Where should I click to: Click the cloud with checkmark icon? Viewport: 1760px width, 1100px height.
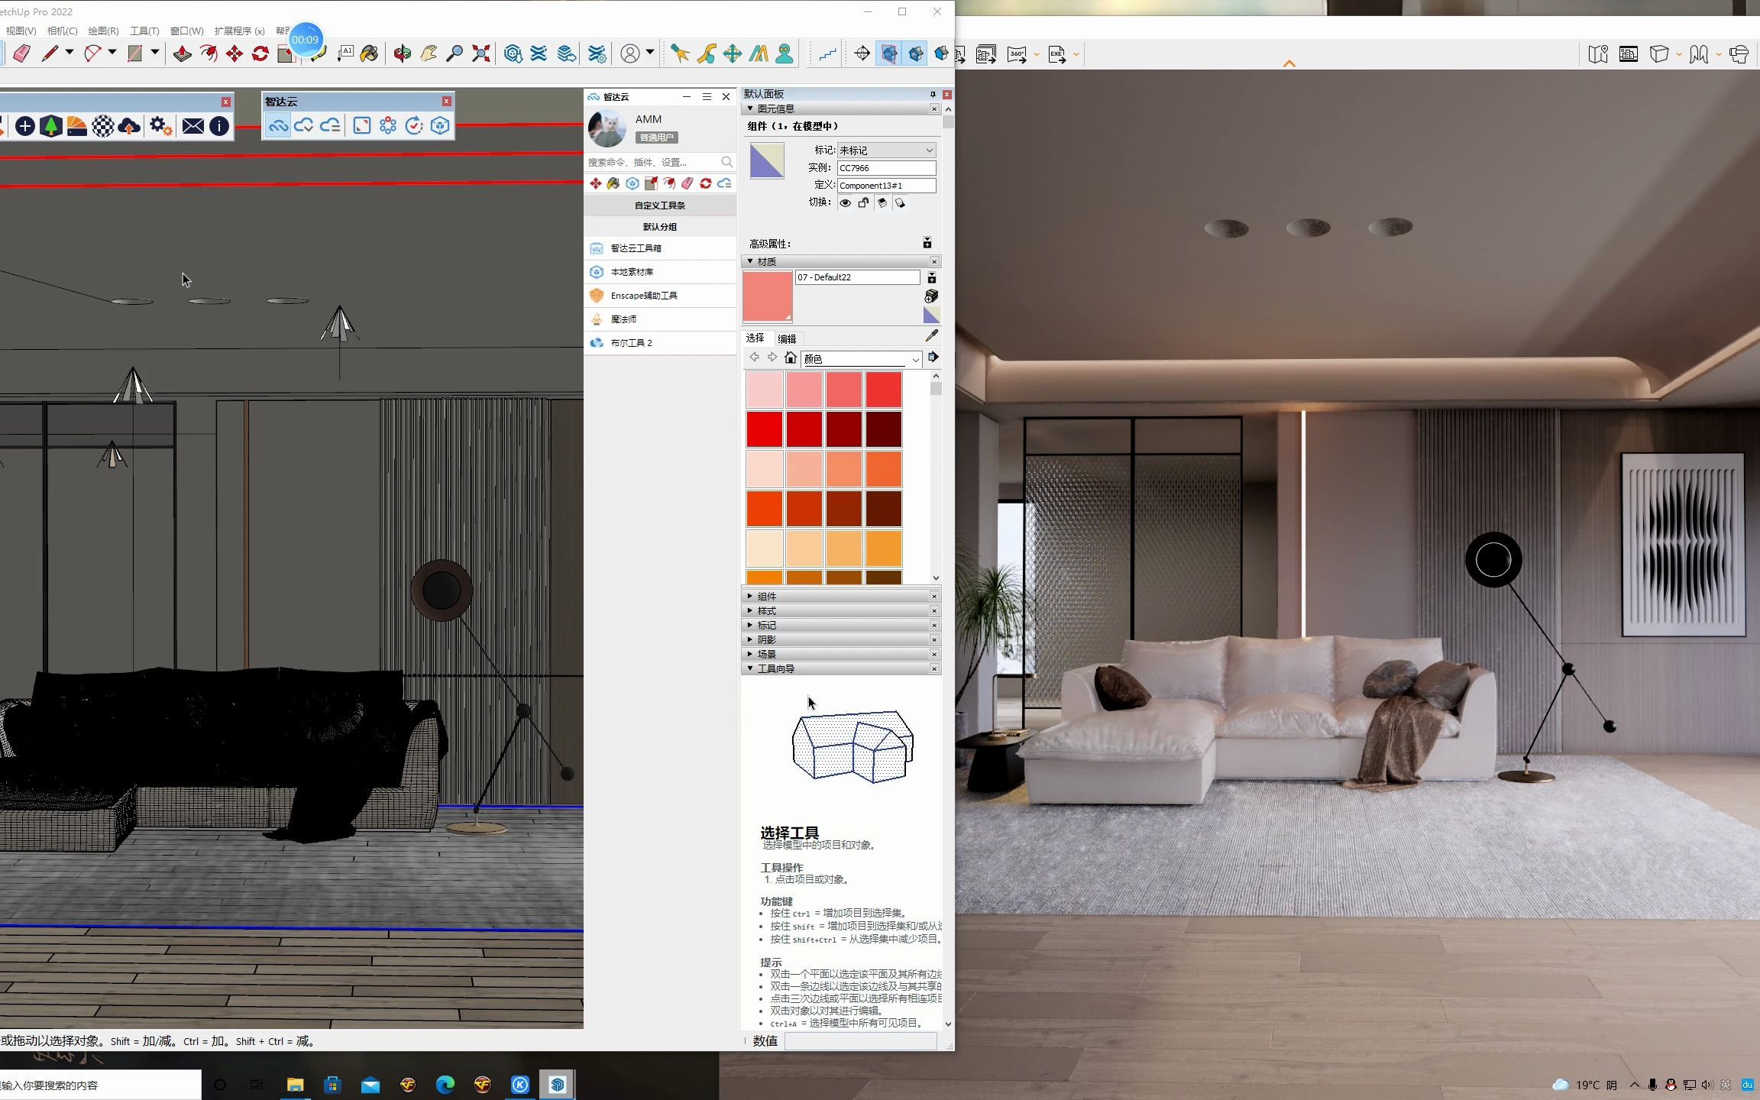[x=304, y=125]
